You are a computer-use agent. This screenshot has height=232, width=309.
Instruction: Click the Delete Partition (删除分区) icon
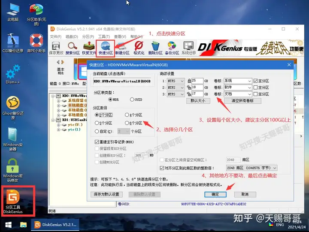pos(155,48)
